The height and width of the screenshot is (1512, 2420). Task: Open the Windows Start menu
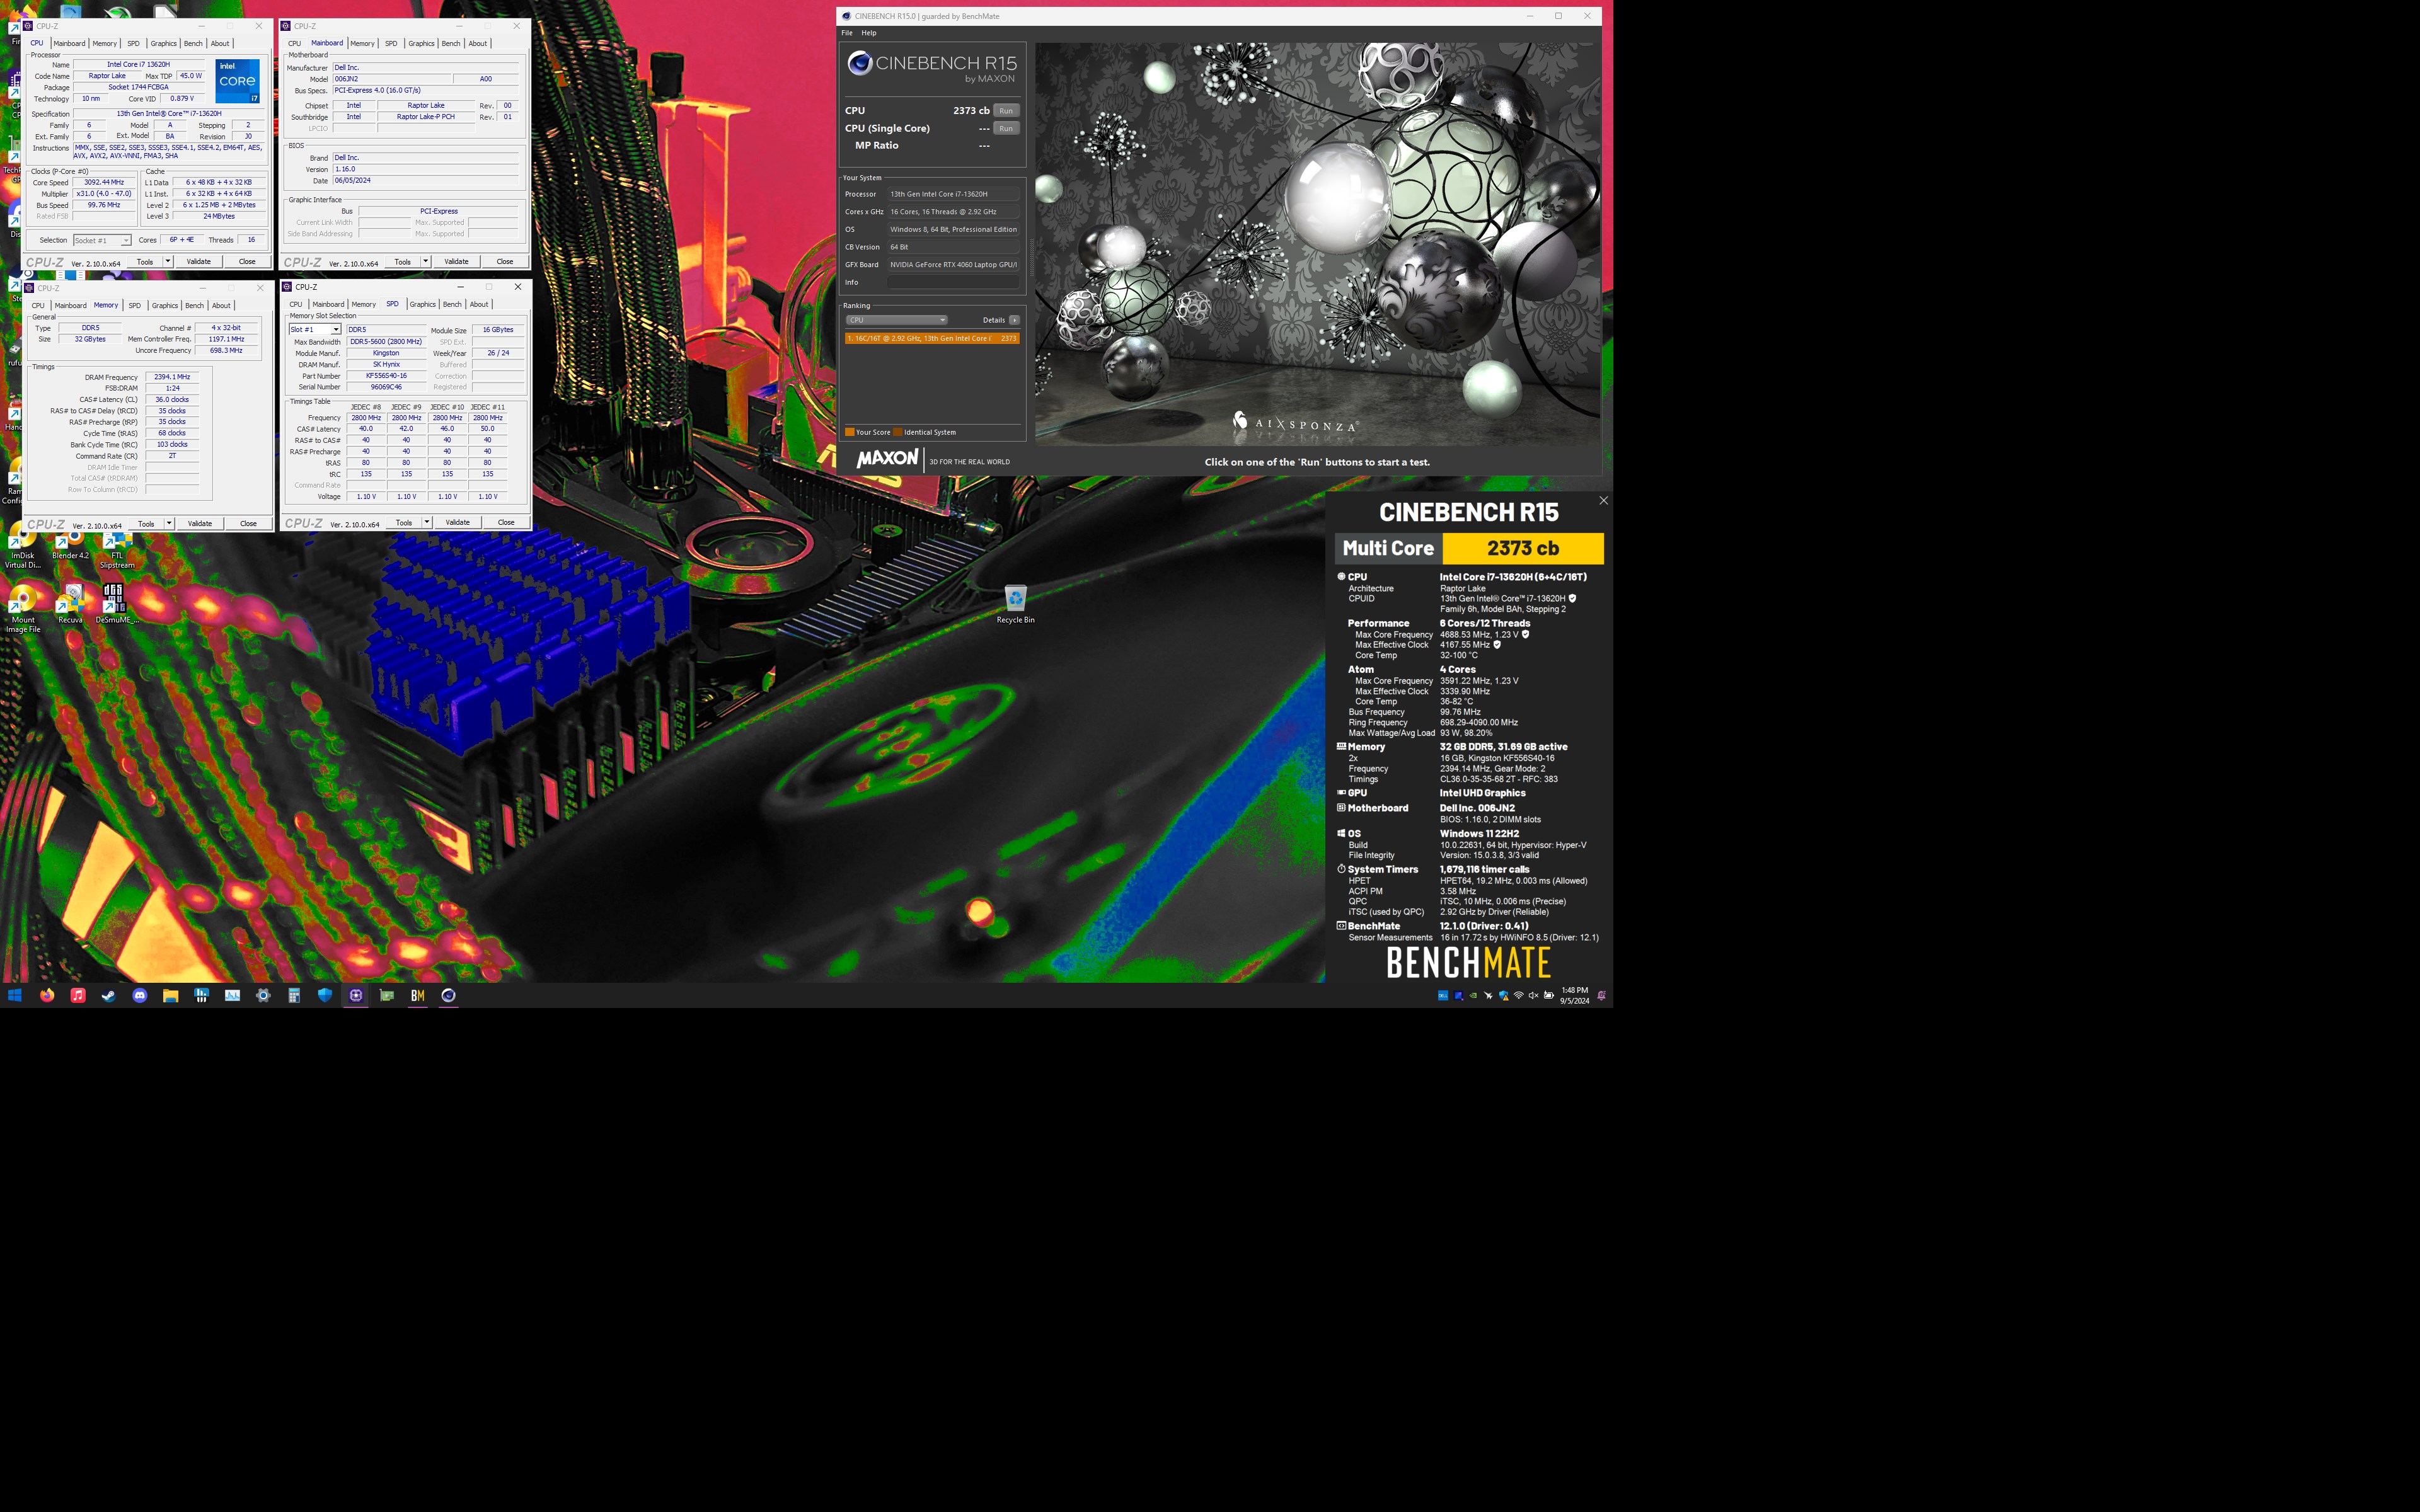click(x=15, y=995)
